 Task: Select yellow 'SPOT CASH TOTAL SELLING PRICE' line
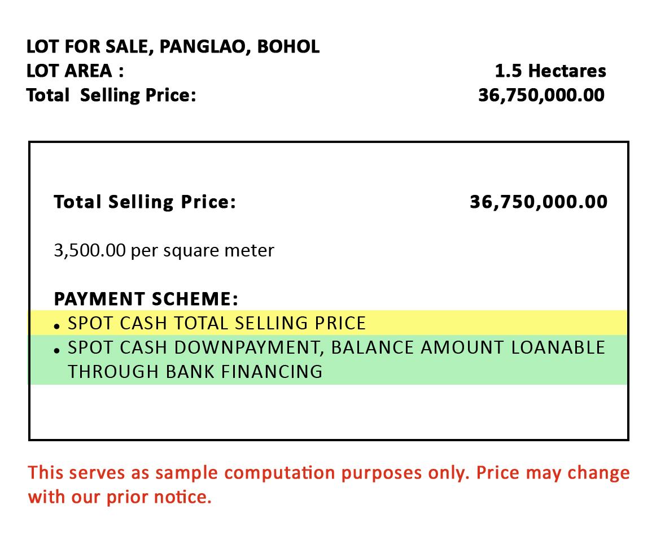coord(217,323)
